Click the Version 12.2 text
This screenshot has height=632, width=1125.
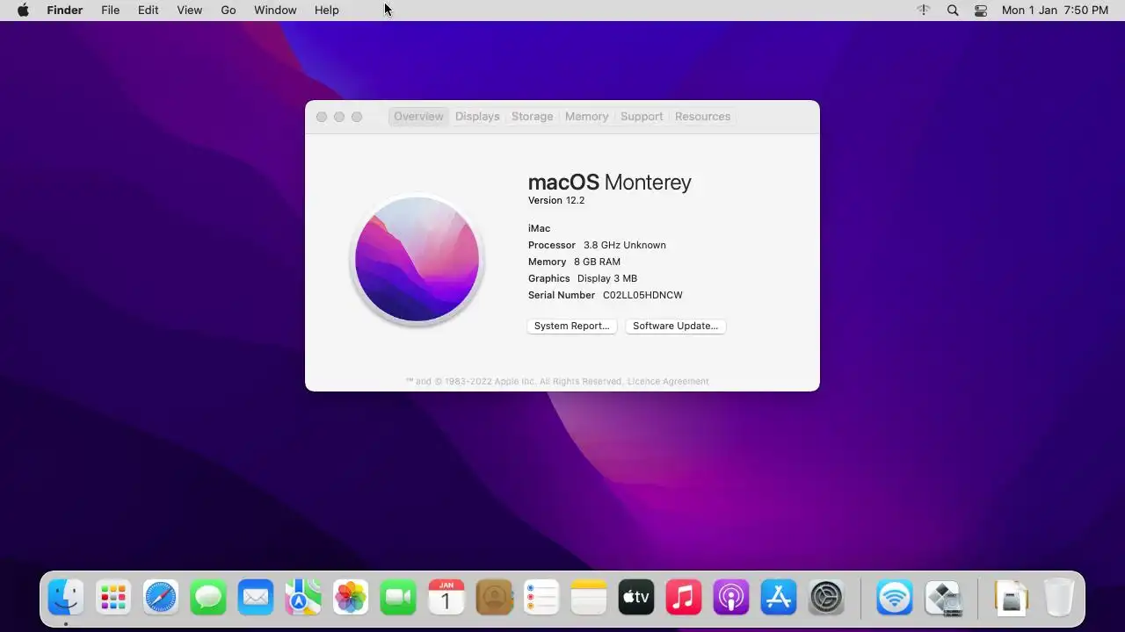[x=556, y=201]
